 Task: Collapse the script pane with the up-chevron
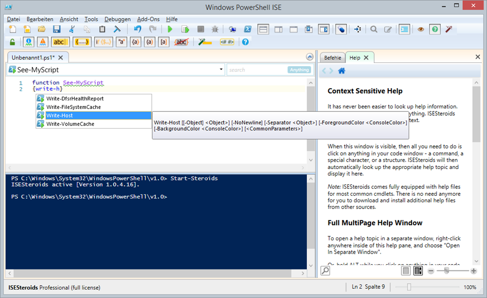tap(310, 57)
